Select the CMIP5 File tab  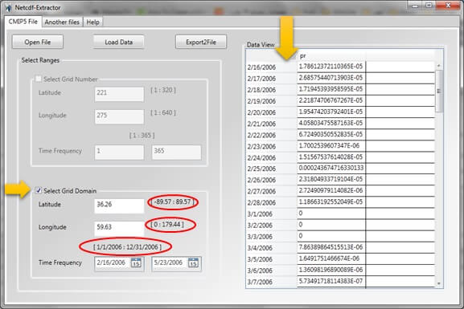click(23, 22)
